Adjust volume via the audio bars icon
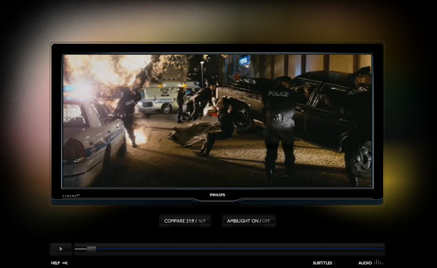Image resolution: width=437 pixels, height=268 pixels. point(379,262)
